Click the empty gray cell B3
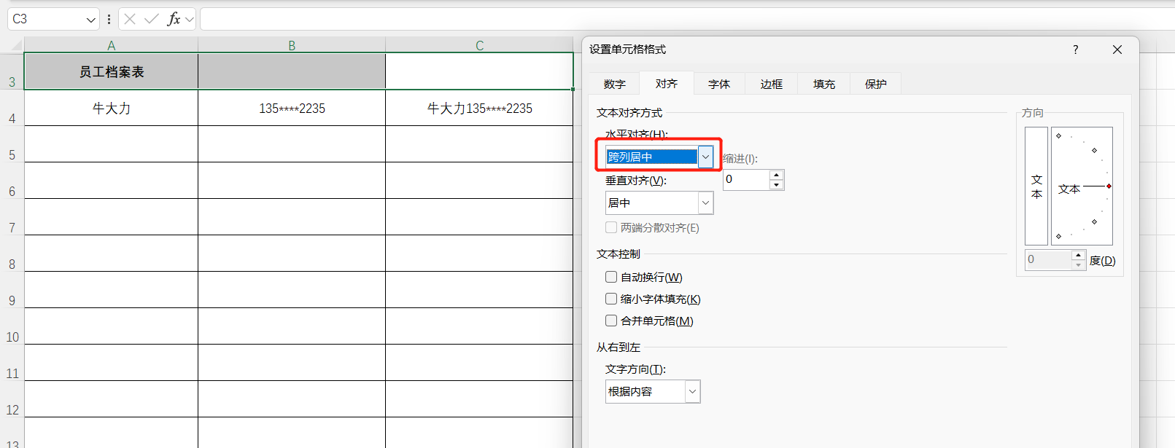The height and width of the screenshot is (448, 1175). (x=292, y=71)
